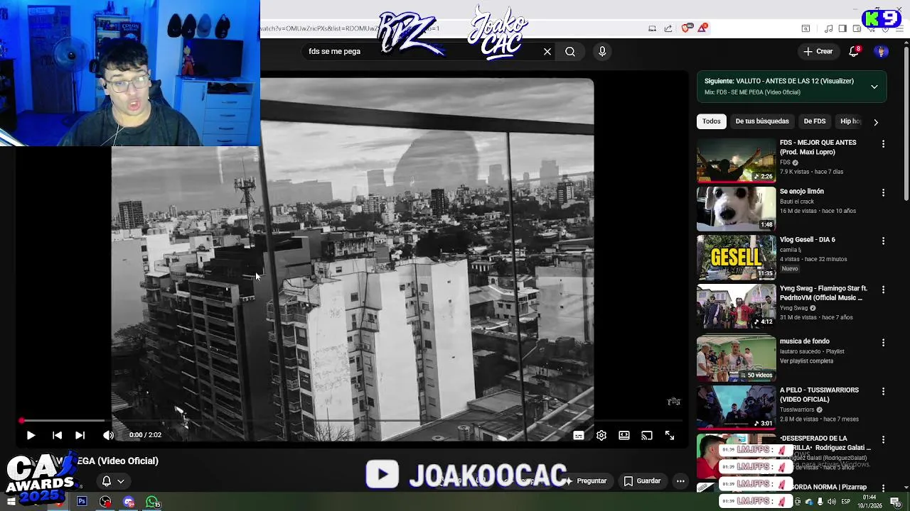Open options for Yvng Swag video
The width and height of the screenshot is (910, 511).
point(883,290)
